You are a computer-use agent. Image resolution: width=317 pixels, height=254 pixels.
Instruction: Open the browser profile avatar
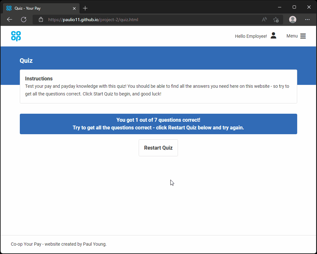[292, 20]
